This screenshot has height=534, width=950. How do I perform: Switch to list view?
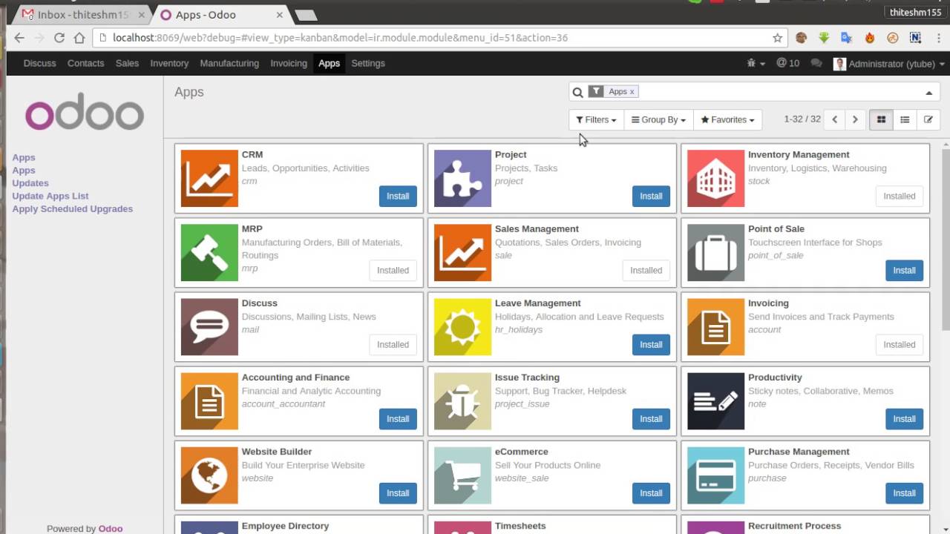[x=905, y=119]
